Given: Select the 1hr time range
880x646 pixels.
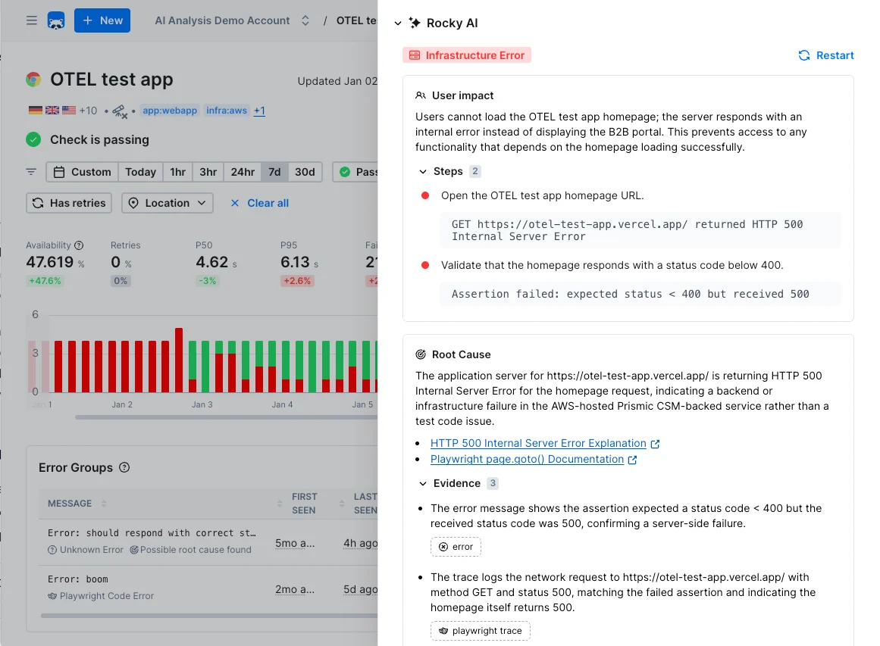Looking at the screenshot, I should pyautogui.click(x=178, y=172).
